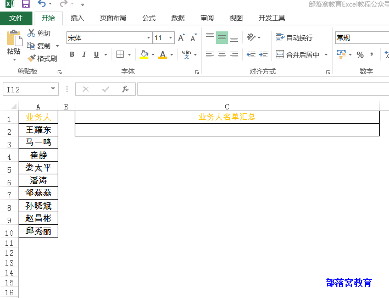Click the percent style icon
The image size is (389, 298).
[360, 54]
